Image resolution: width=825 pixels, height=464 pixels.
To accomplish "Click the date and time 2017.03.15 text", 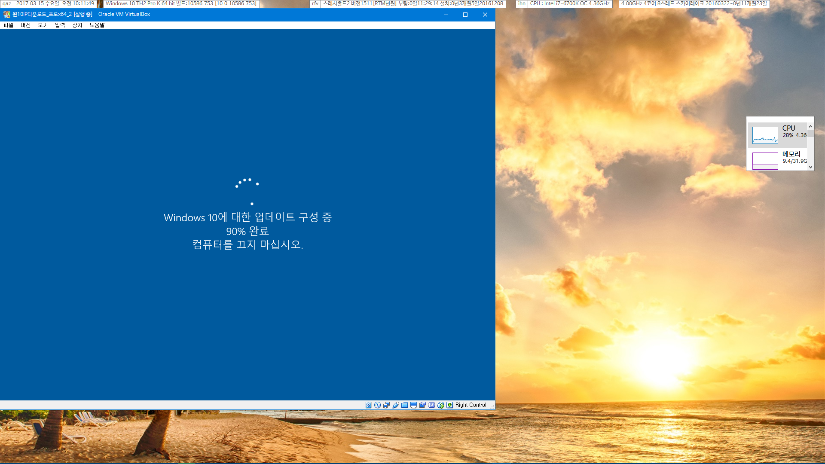I will (55, 3).
